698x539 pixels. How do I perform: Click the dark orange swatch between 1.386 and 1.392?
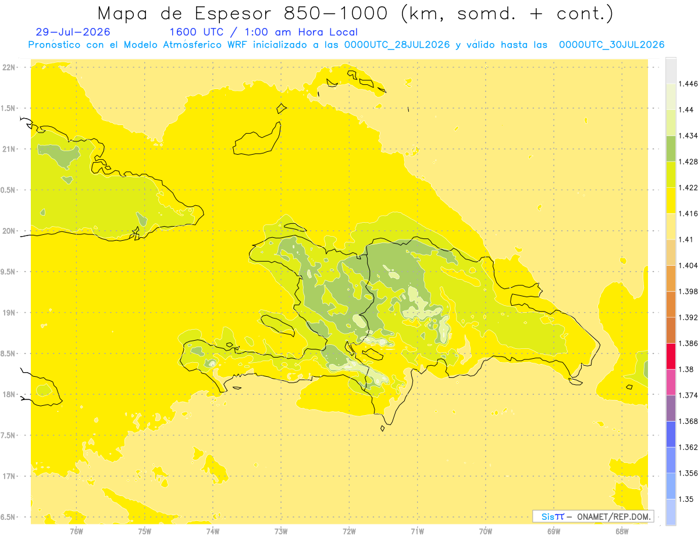(671, 330)
